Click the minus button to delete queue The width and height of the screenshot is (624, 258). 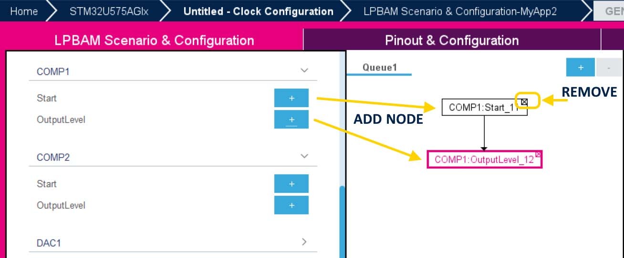[x=609, y=68]
